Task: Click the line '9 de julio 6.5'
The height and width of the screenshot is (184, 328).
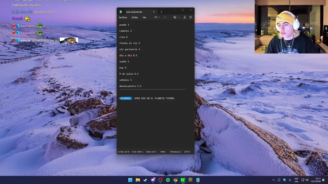Action: (x=129, y=74)
